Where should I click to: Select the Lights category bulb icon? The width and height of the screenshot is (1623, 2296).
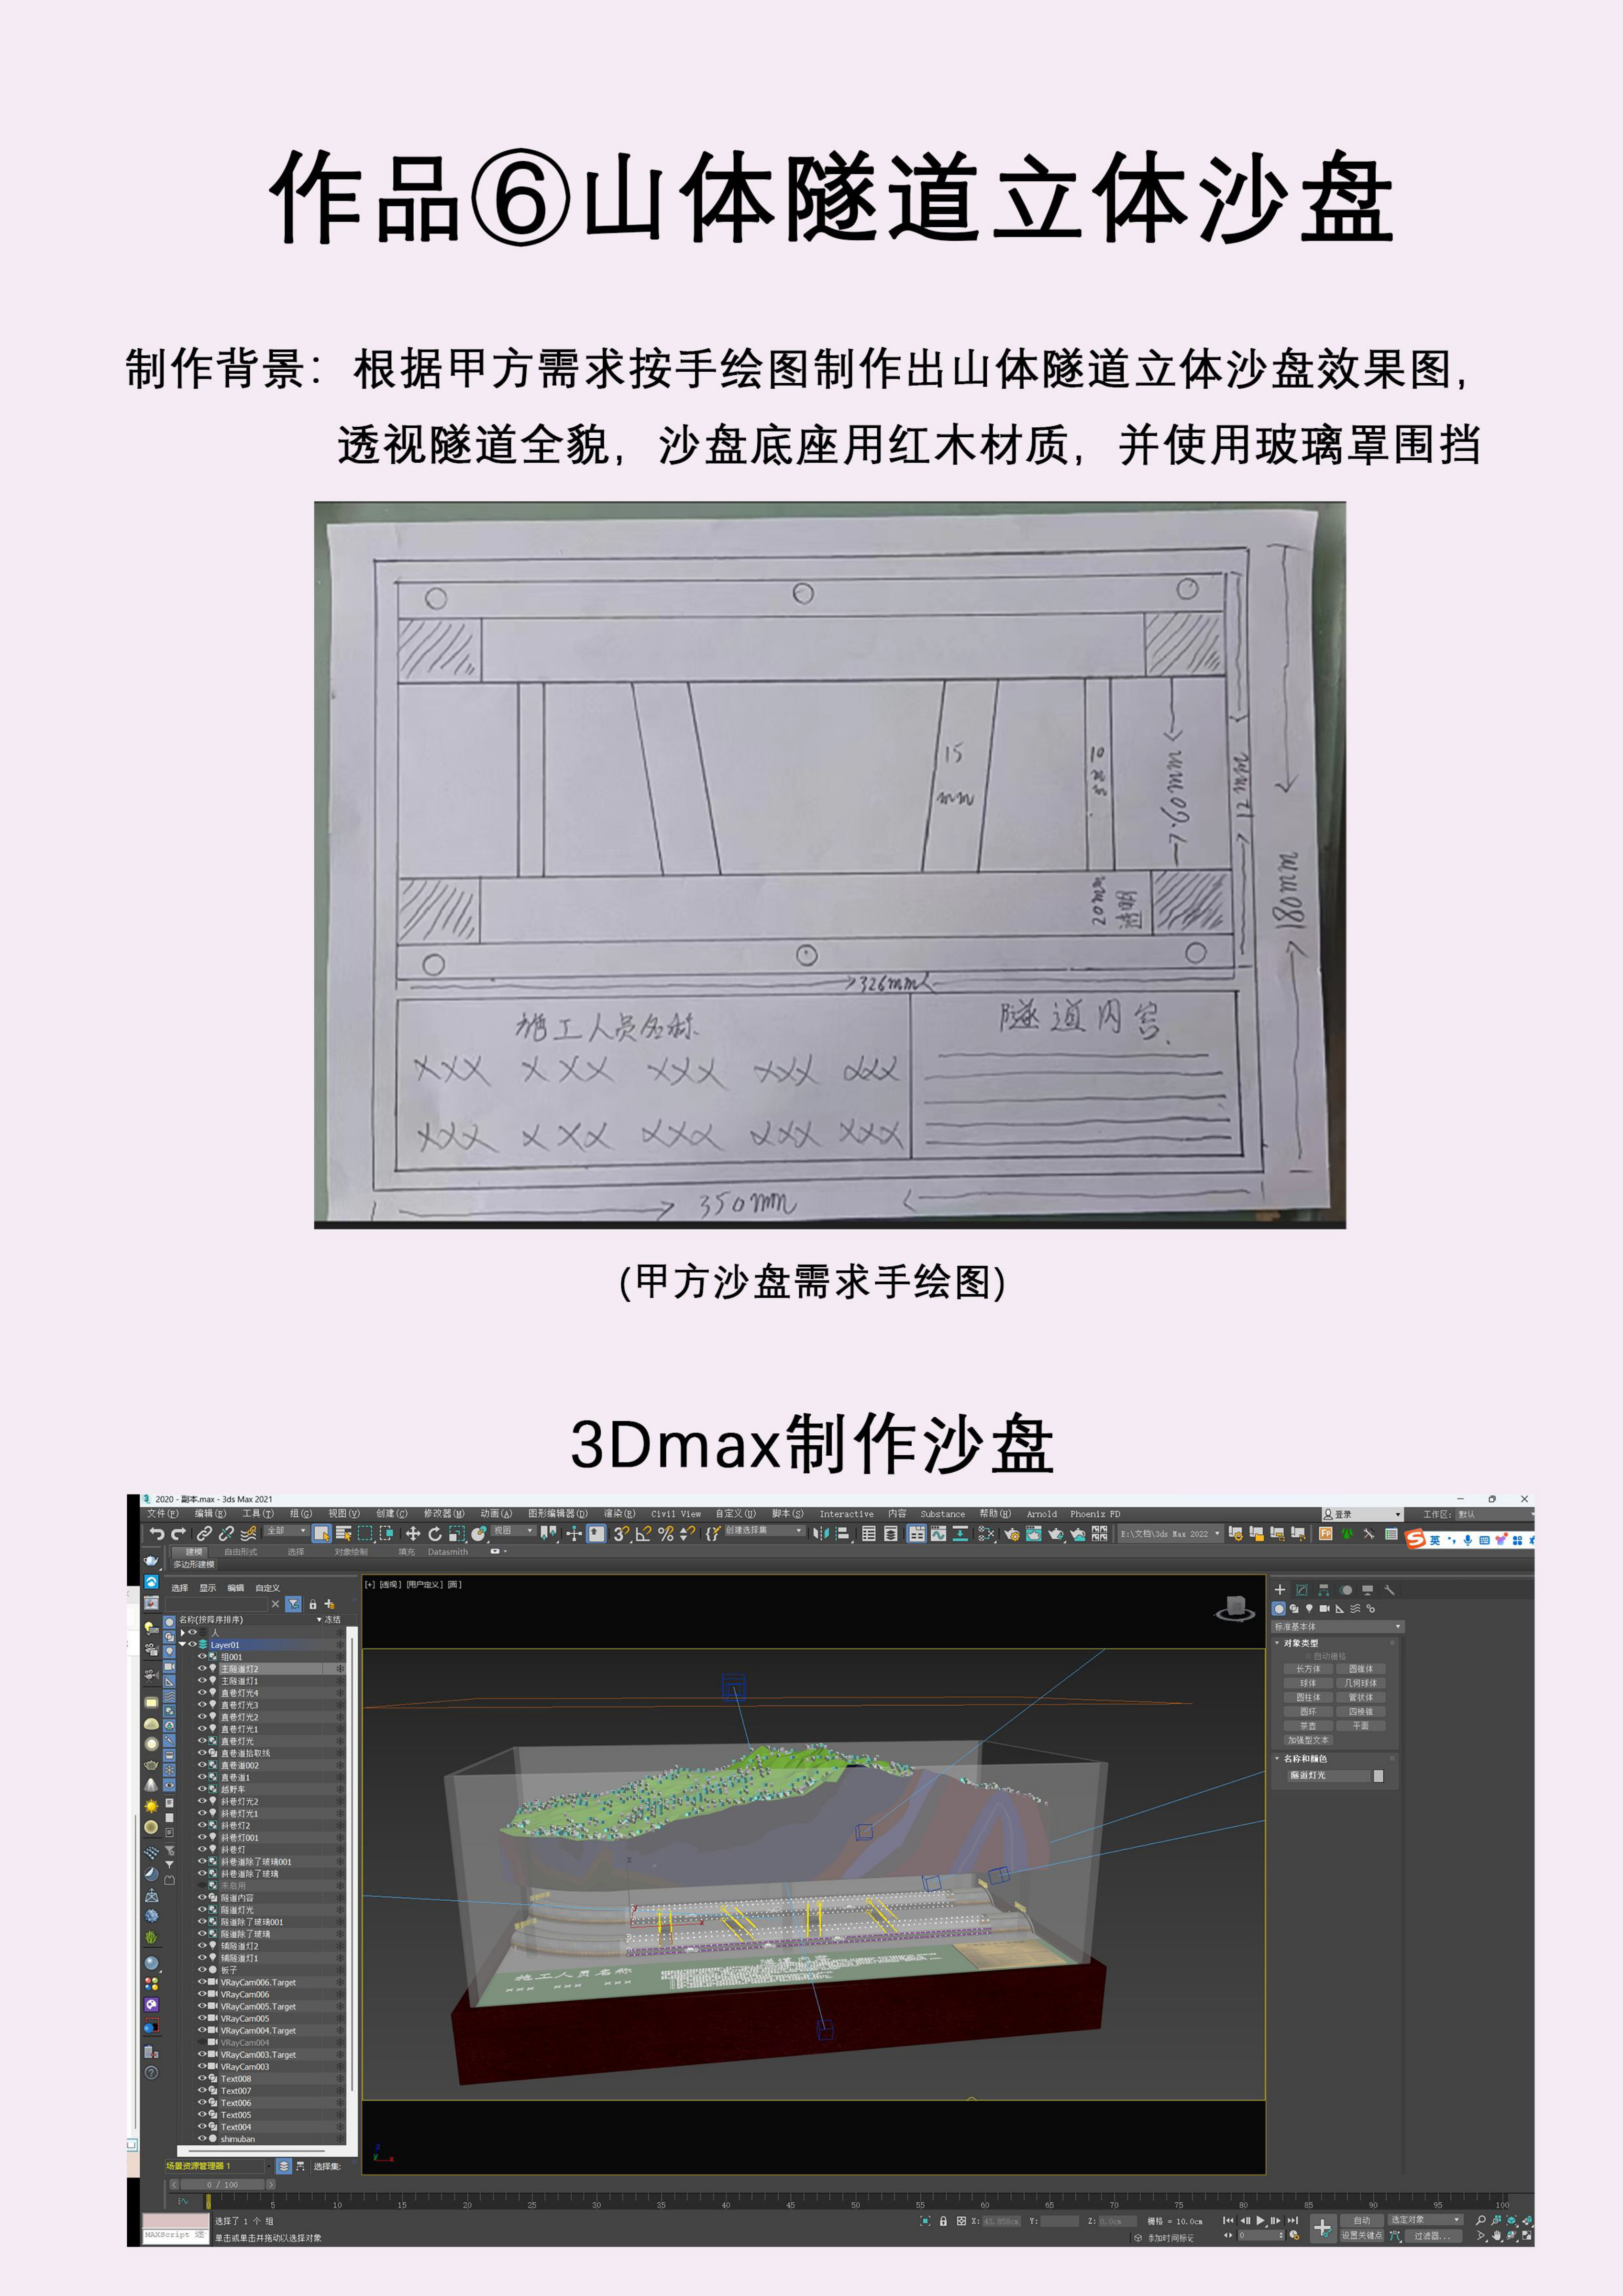pyautogui.click(x=1309, y=1608)
